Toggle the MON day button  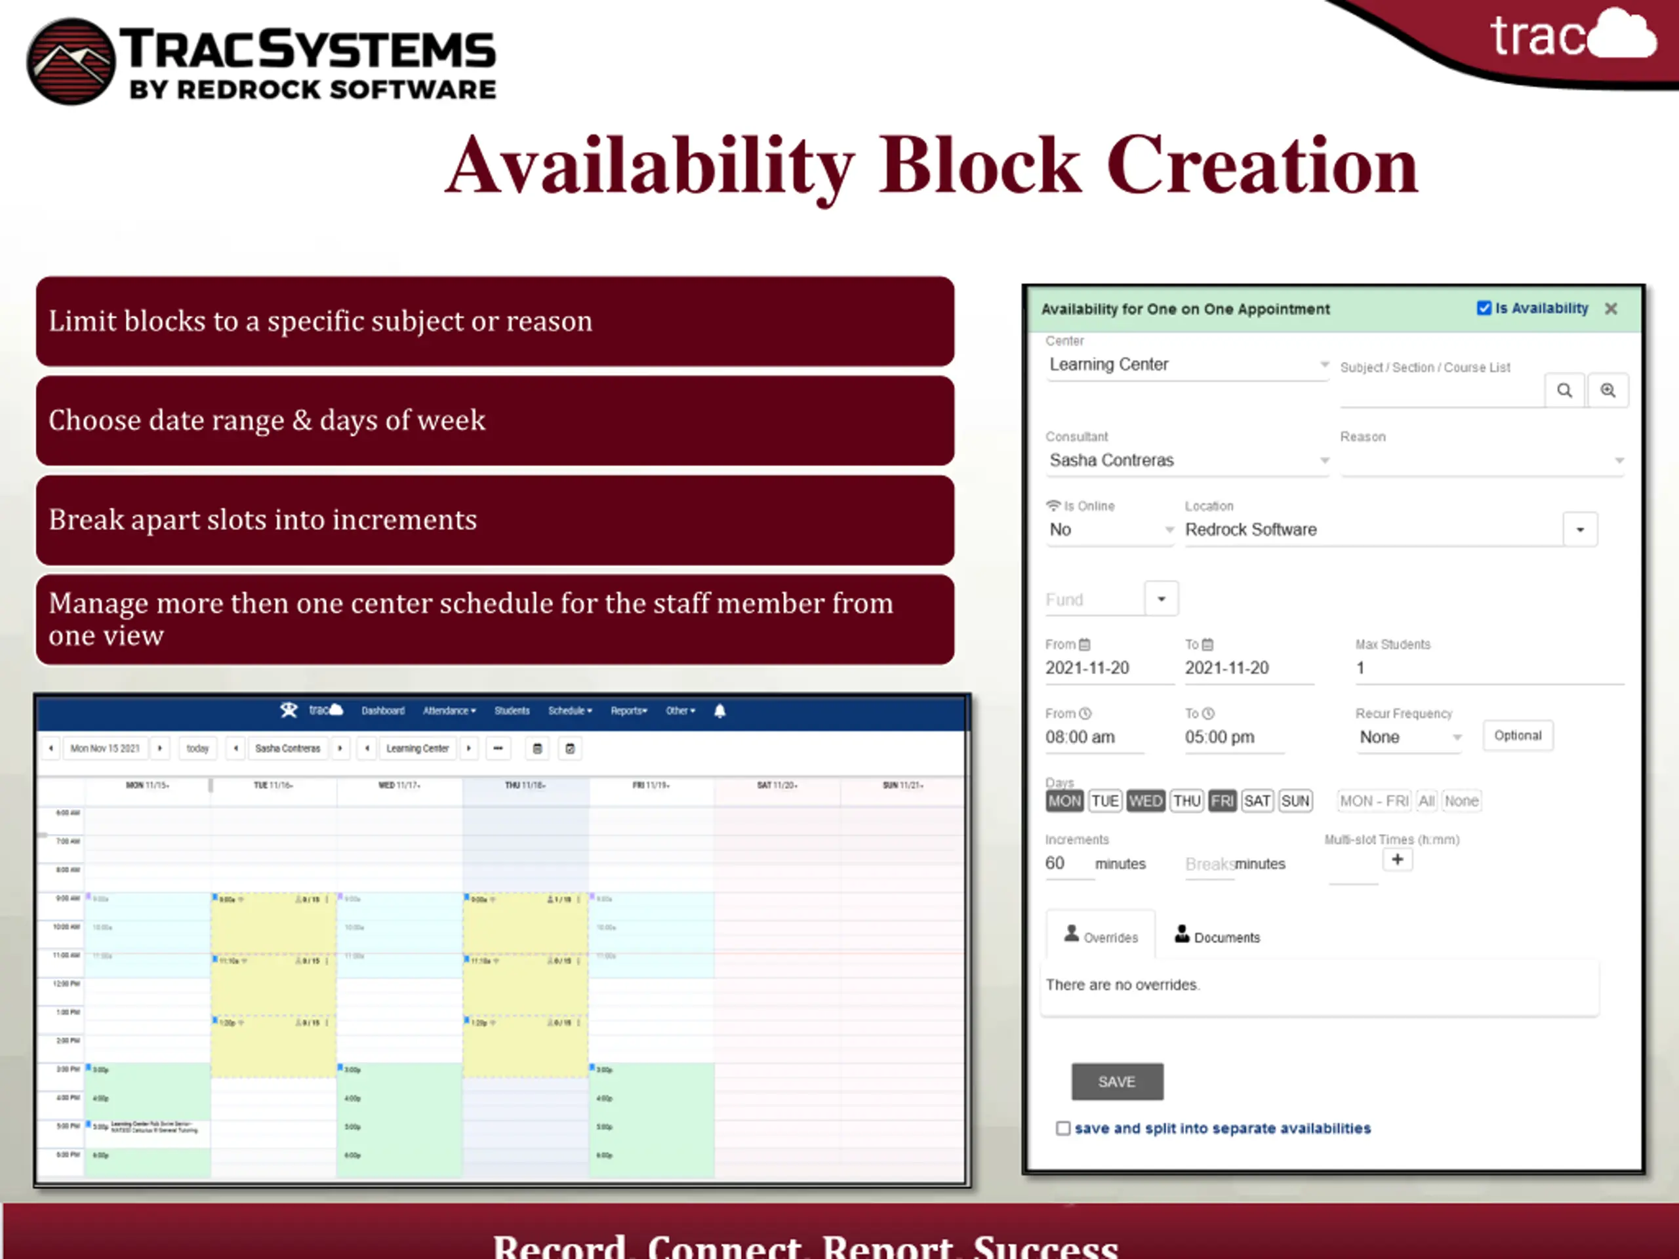(x=1064, y=801)
